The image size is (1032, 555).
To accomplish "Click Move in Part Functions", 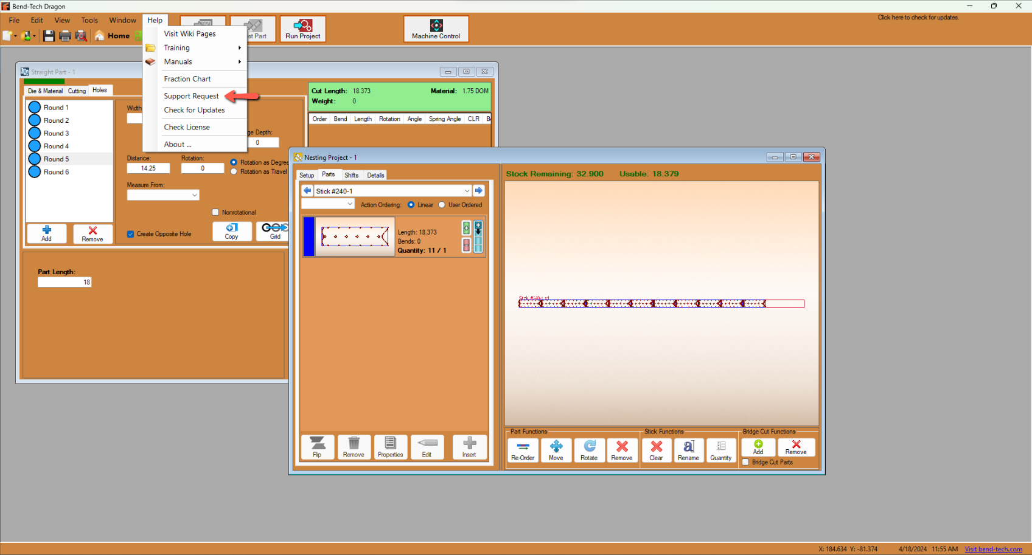I will [556, 450].
